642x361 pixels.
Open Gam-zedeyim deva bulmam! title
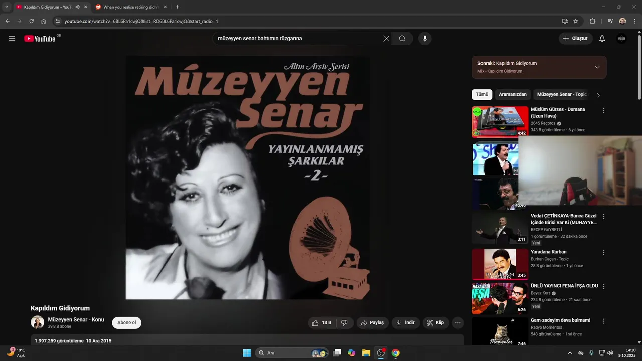[x=560, y=320]
